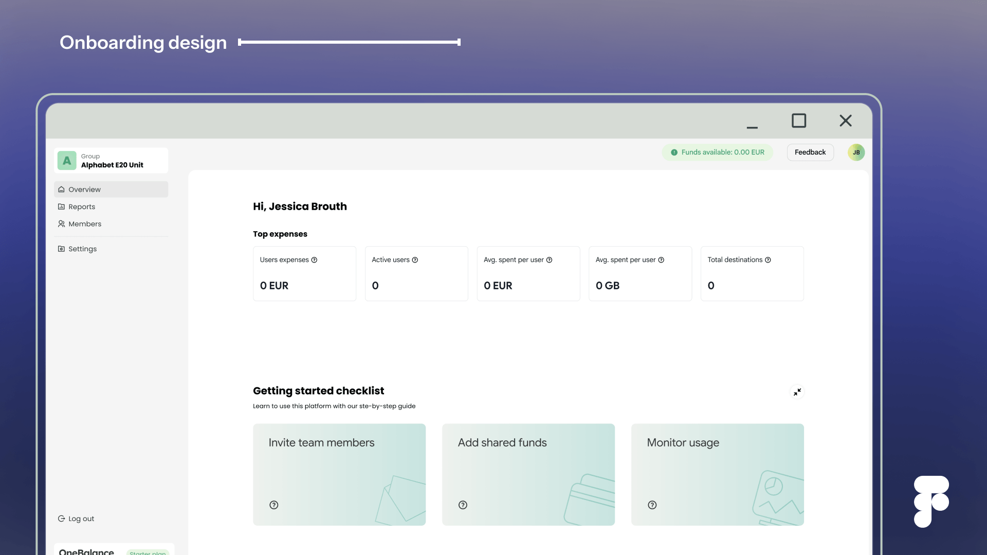The width and height of the screenshot is (987, 555).
Task: Click the Settings gear icon in sidebar
Action: [61, 249]
